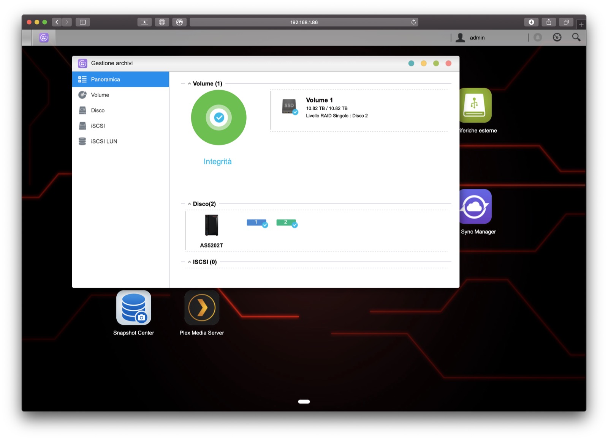Select Panoramica in the sidebar
This screenshot has height=440, width=608.
pos(120,79)
